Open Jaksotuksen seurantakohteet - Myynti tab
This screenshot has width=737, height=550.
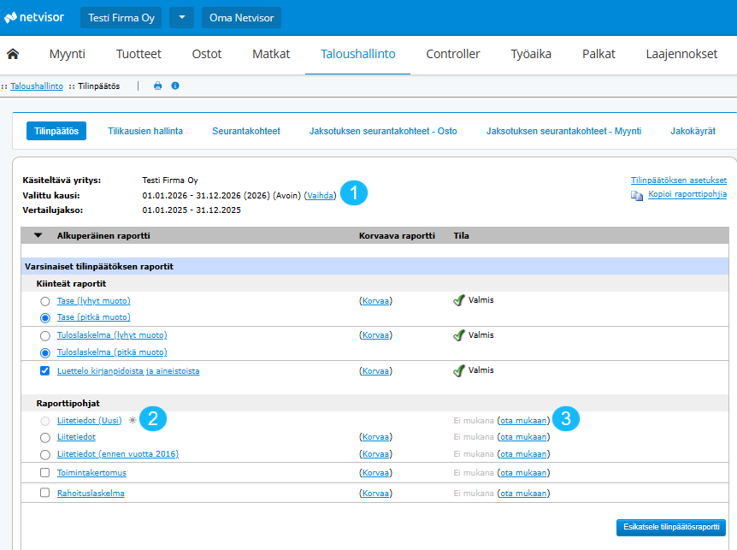pyautogui.click(x=563, y=131)
